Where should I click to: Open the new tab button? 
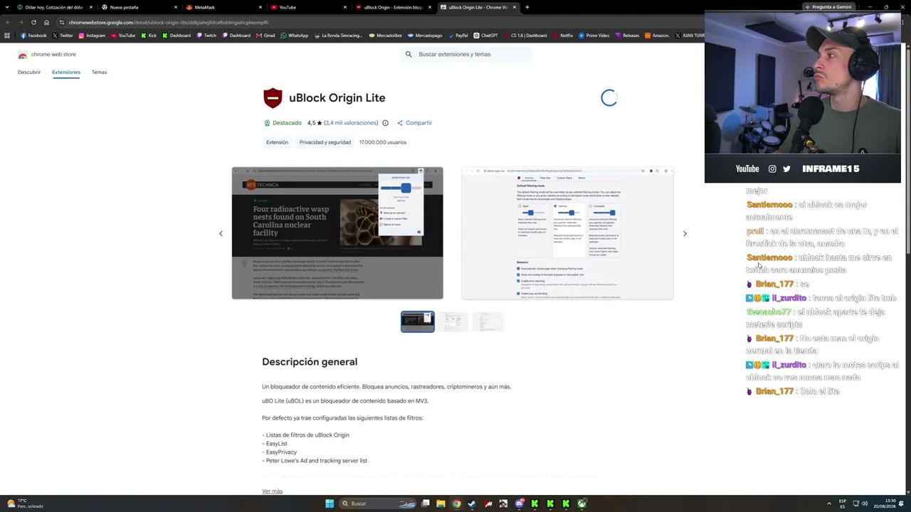click(527, 7)
